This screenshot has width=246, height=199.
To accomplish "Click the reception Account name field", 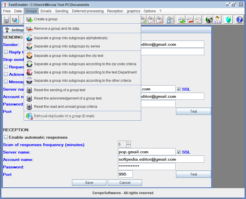I will pos(161,160).
